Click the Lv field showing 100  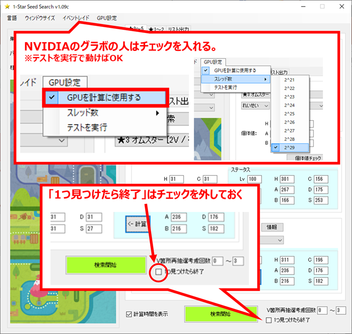click(254, 179)
